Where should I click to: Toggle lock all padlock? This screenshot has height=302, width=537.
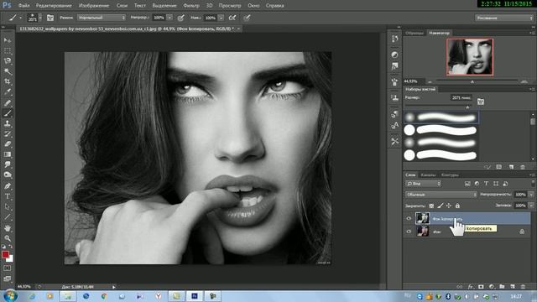457,206
